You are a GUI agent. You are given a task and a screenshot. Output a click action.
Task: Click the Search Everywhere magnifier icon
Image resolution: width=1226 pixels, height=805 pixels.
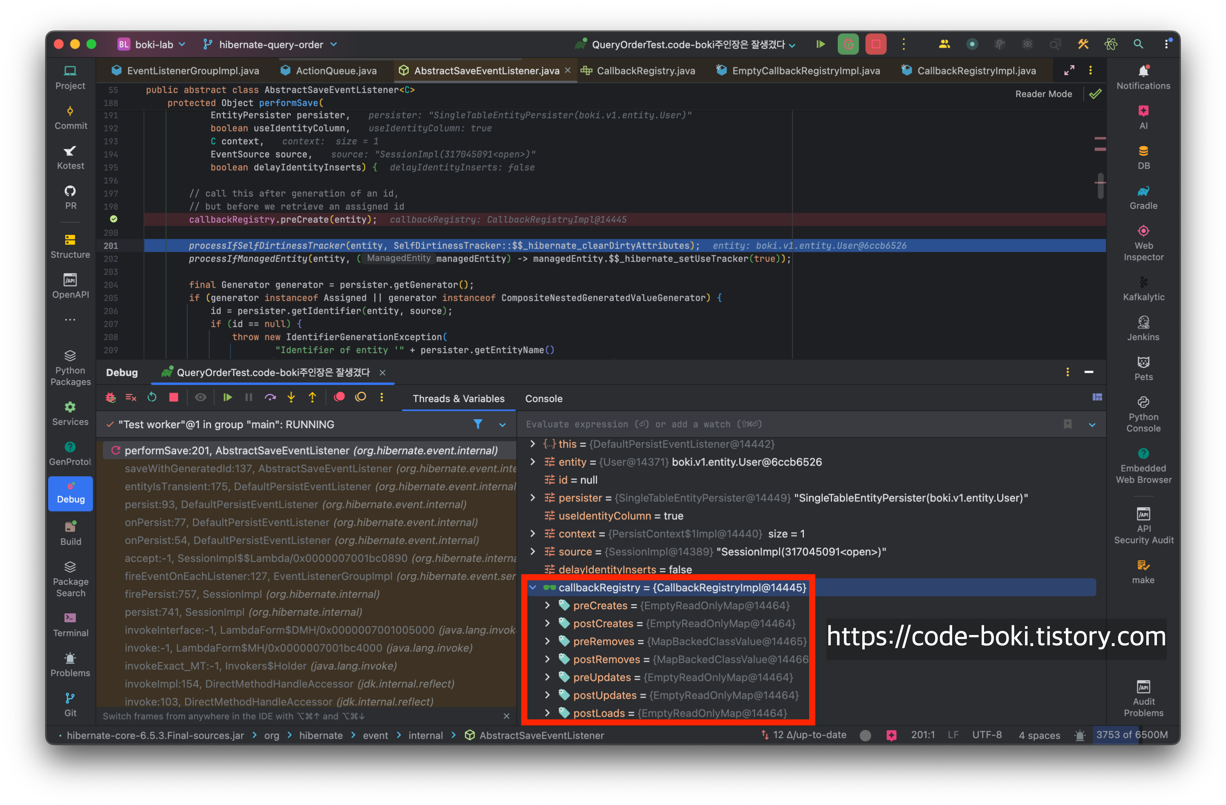1138,44
